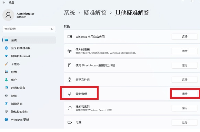Navigate to 系统 breadcrumb
Screen dimensions: 200x132
(70, 13)
